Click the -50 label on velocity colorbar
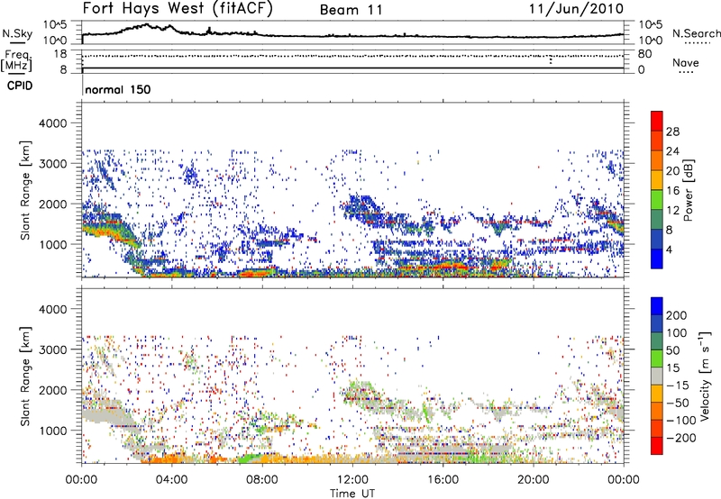Image resolution: width=721 pixels, height=499 pixels. tap(678, 403)
